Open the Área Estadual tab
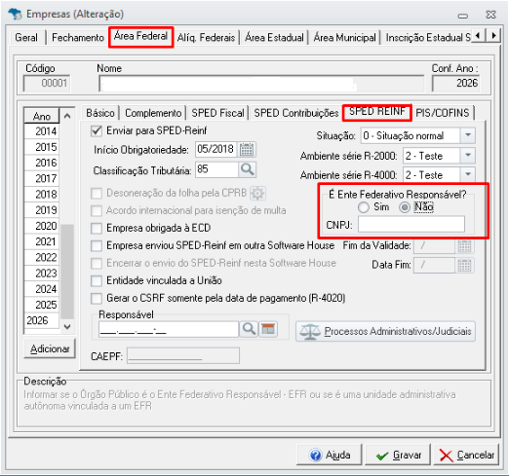 tap(274, 38)
